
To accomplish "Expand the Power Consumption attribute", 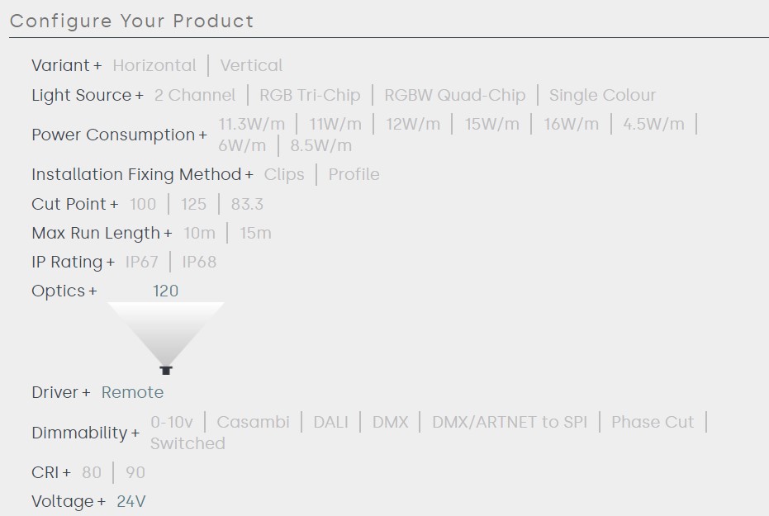I will click(x=119, y=135).
